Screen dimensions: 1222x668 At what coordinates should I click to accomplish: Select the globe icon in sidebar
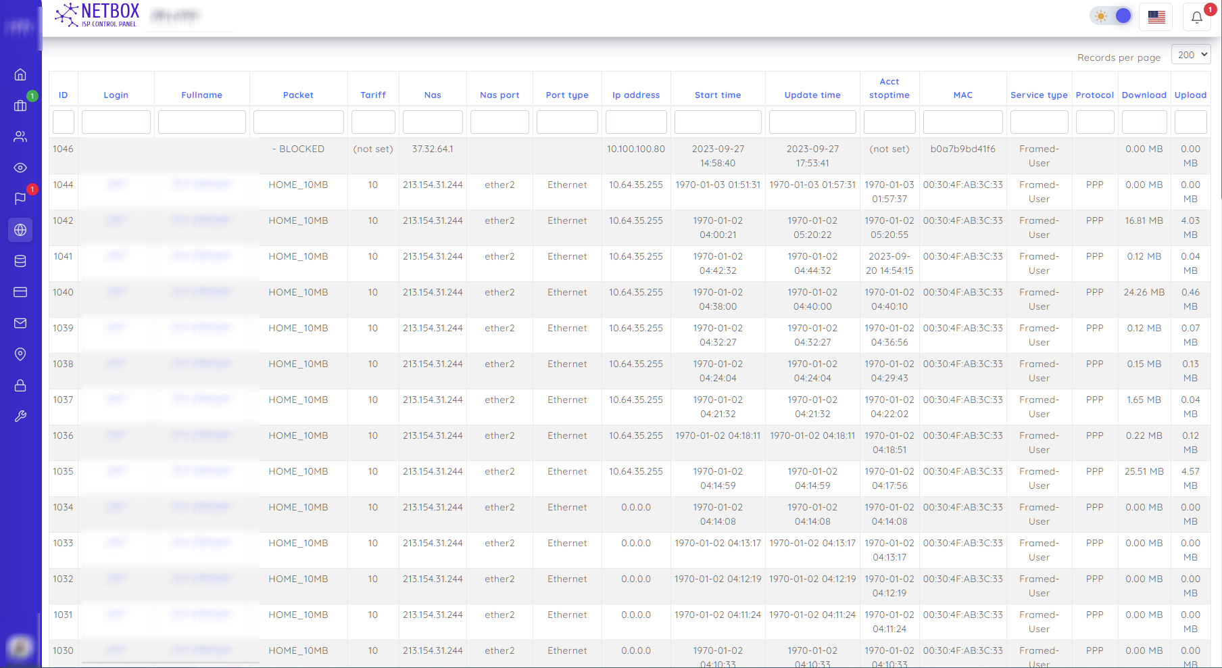[x=20, y=230]
